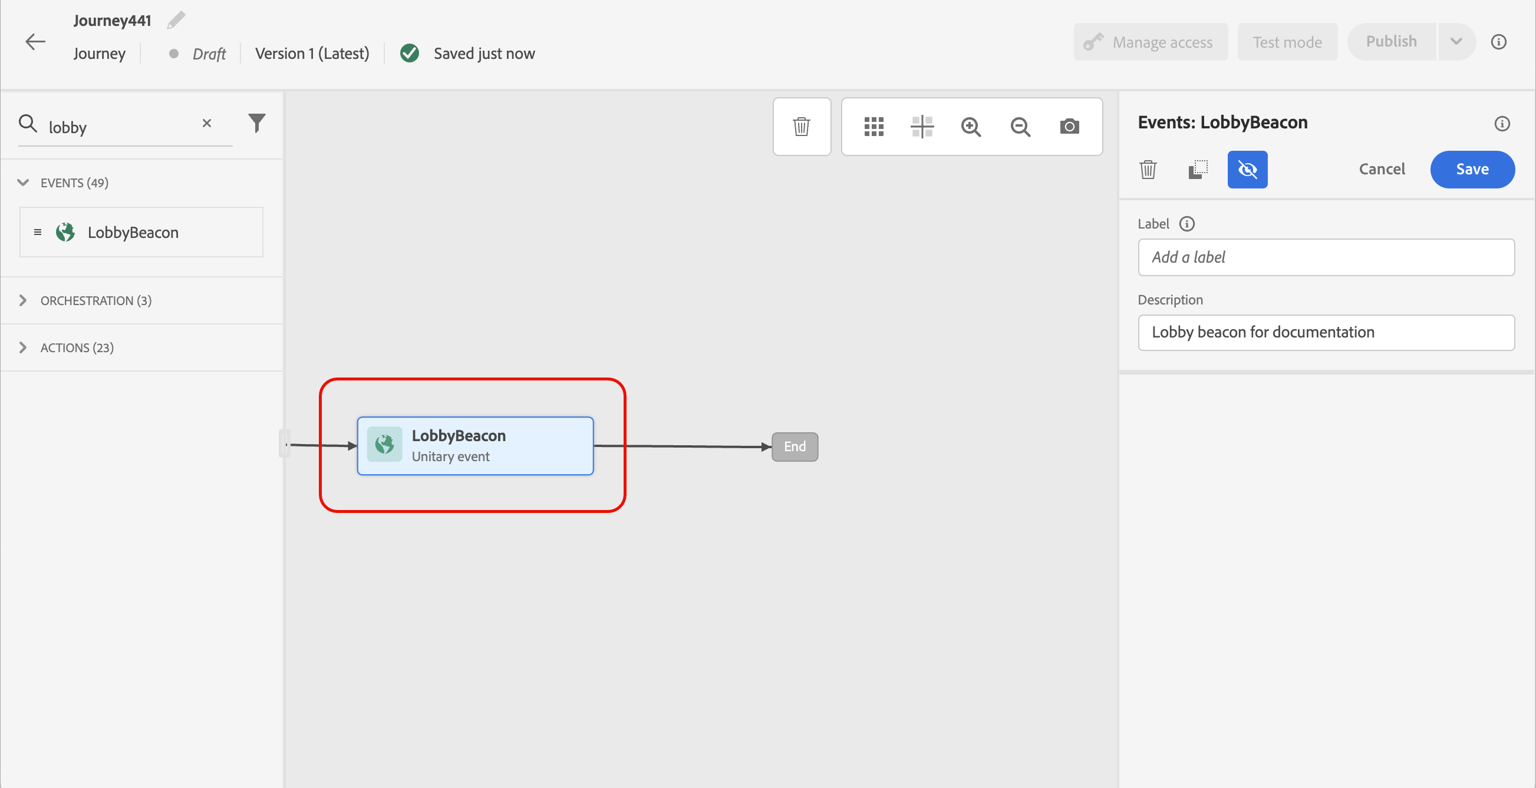This screenshot has height=788, width=1536.
Task: Click the Add a label field
Action: click(1326, 257)
